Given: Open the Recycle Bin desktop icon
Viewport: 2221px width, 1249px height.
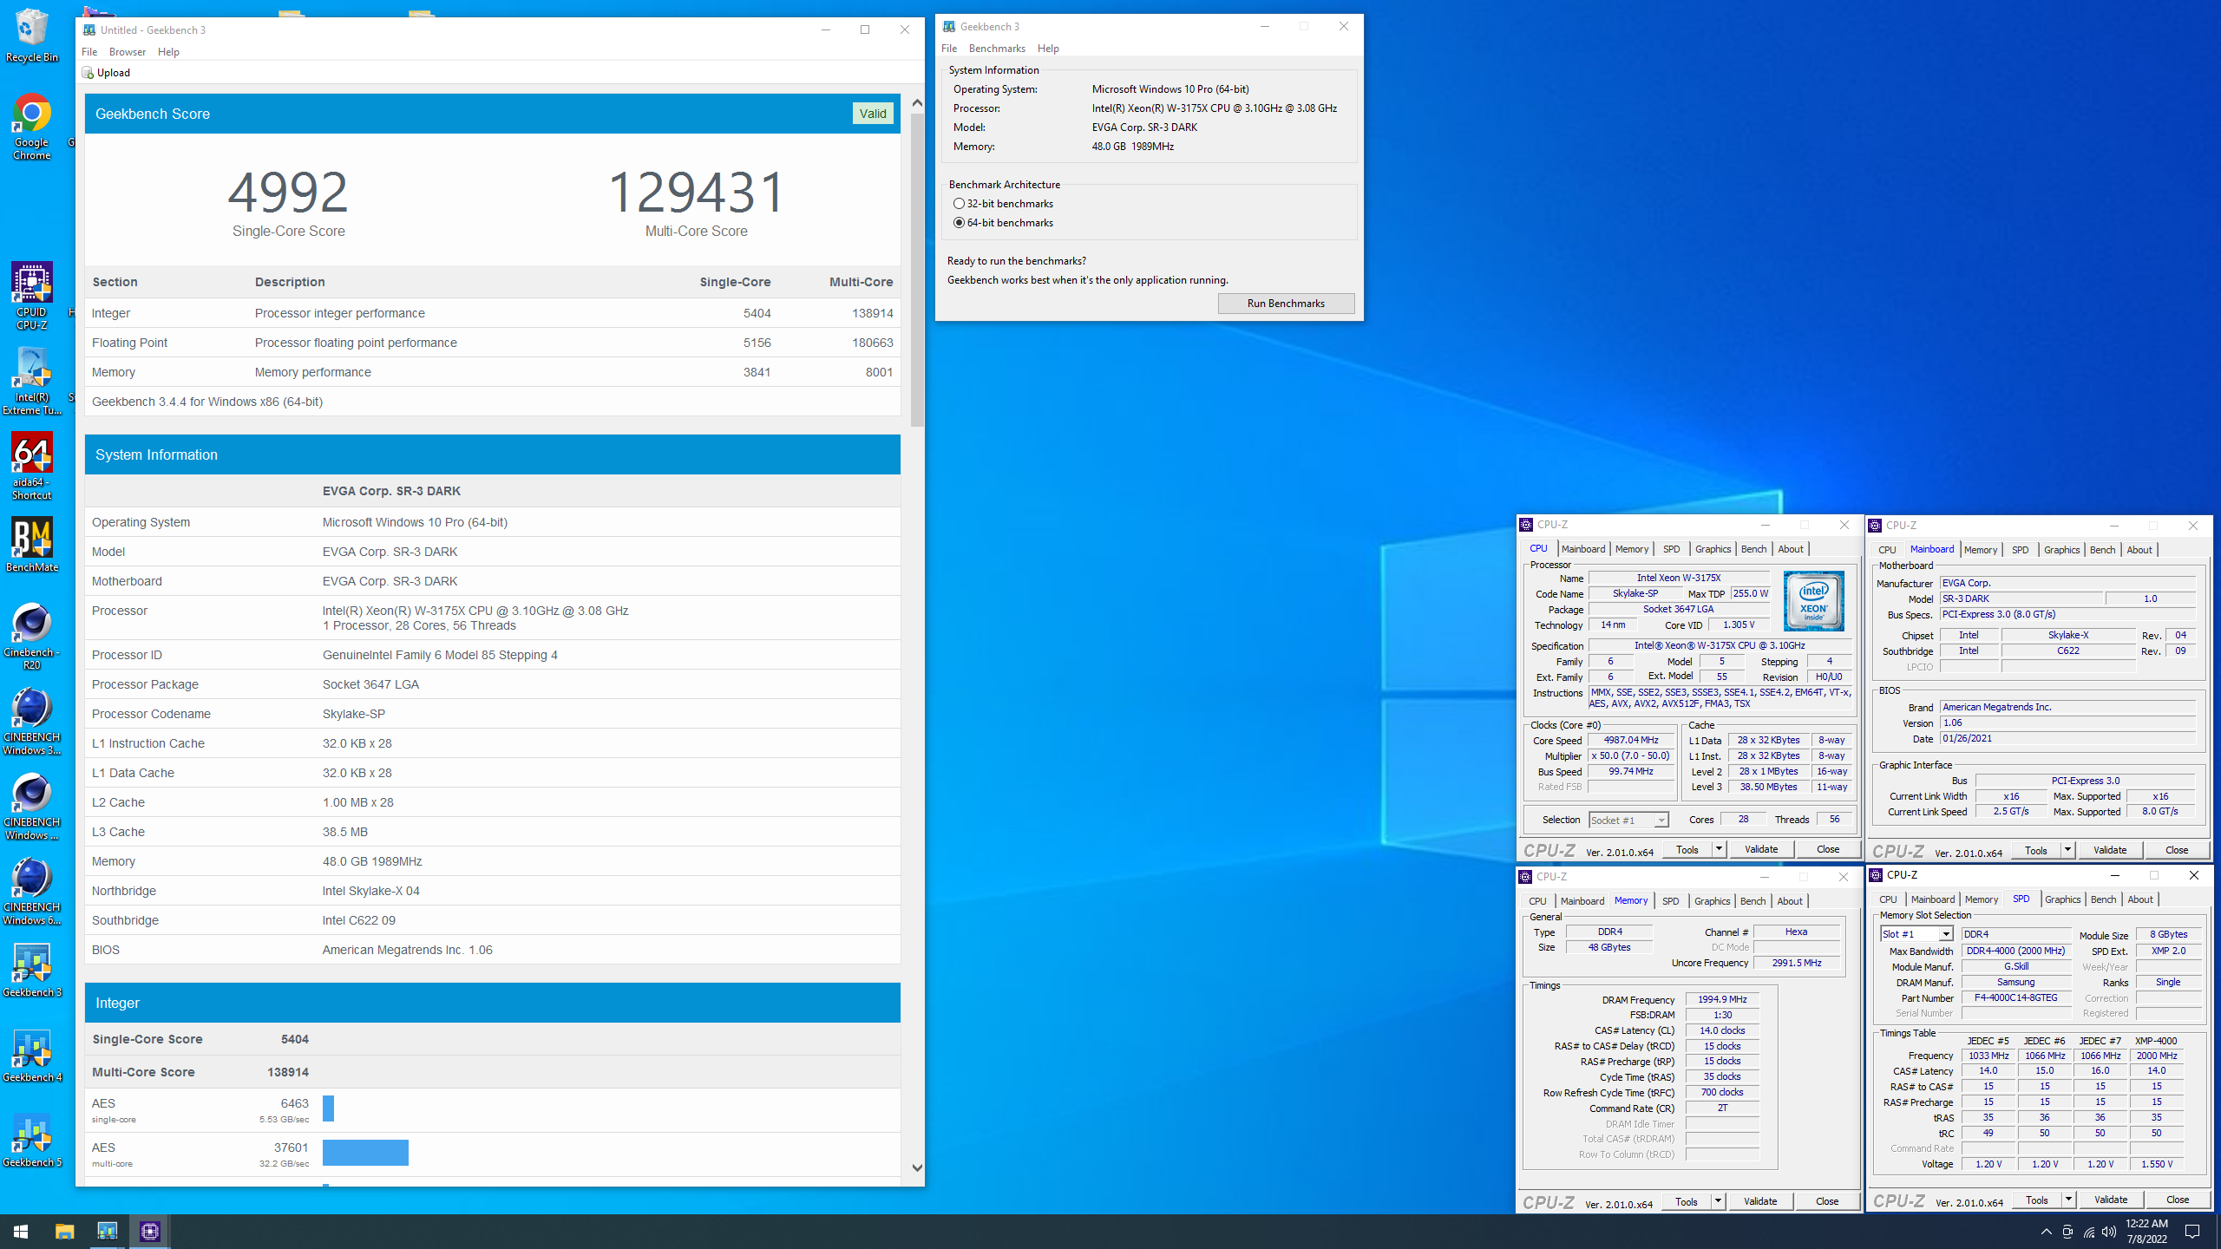Looking at the screenshot, I should [32, 35].
